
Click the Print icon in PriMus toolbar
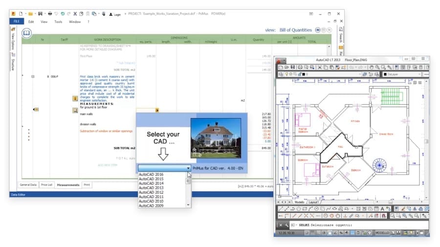click(x=50, y=14)
